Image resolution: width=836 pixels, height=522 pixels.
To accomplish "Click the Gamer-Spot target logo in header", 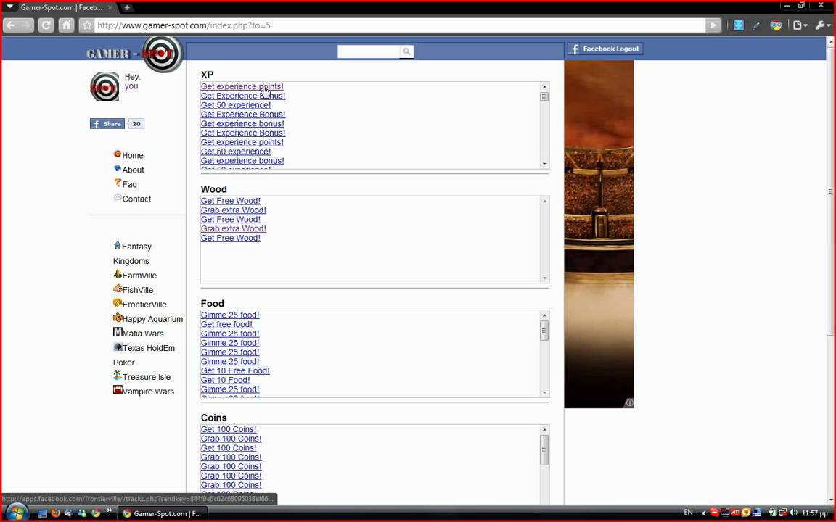I will (163, 53).
